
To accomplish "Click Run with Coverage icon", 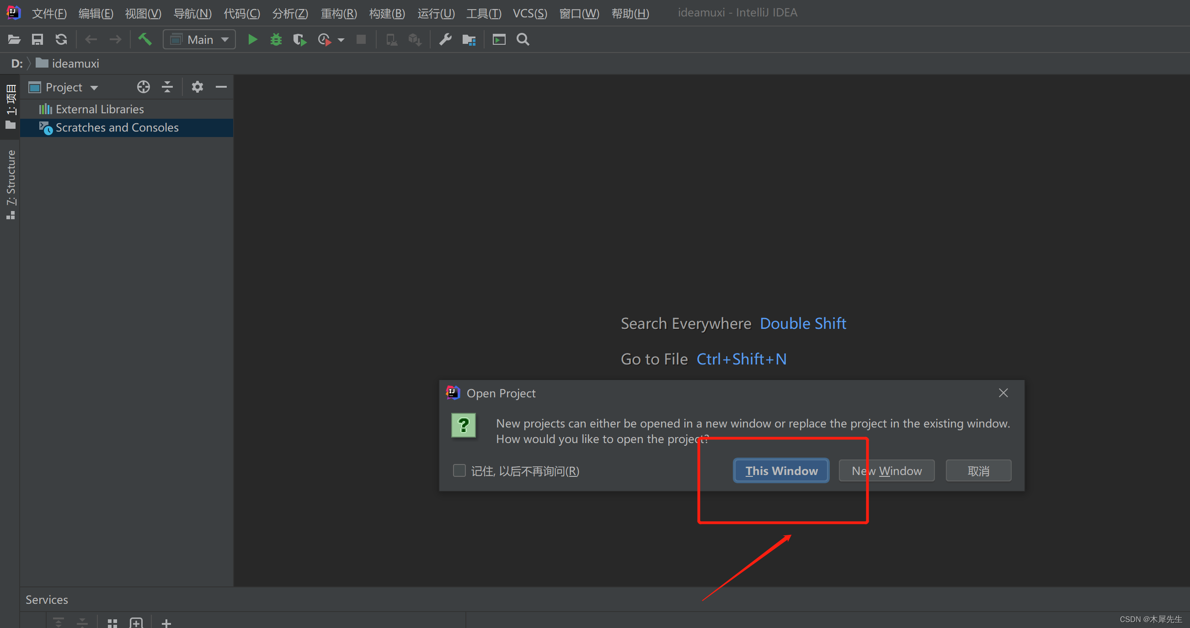I will pos(299,40).
